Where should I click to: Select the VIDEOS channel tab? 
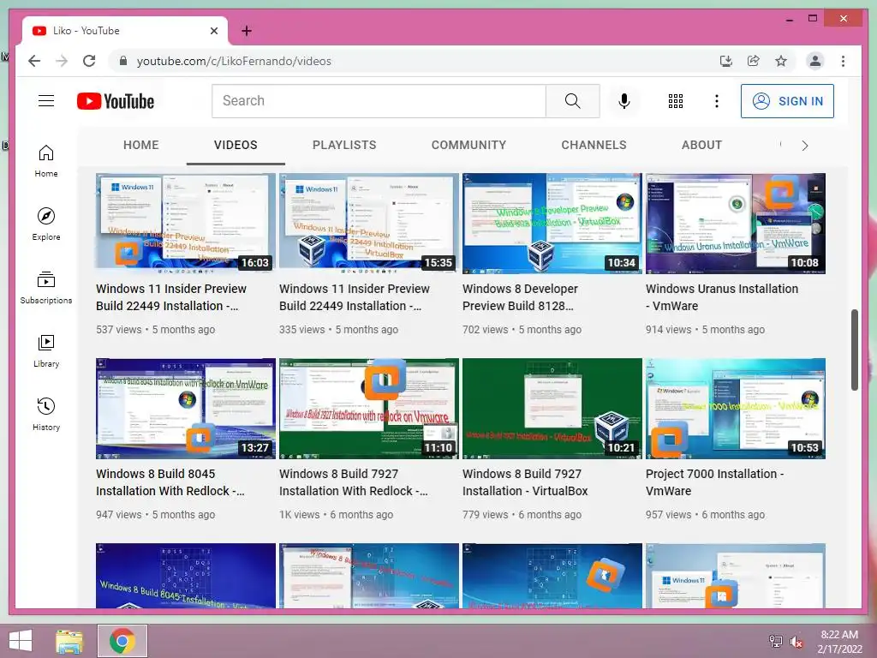236,145
